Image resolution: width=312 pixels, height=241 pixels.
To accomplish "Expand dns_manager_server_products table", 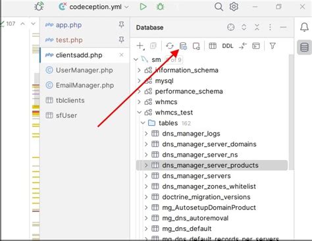I will 146,165.
